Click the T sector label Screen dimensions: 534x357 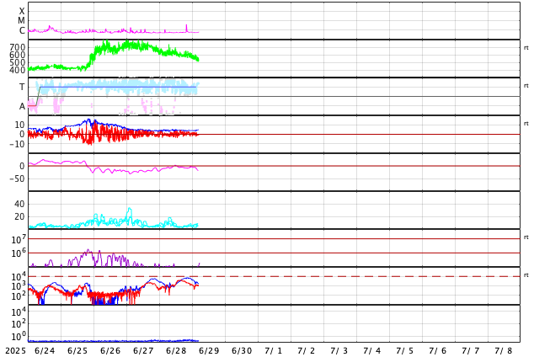point(22,87)
